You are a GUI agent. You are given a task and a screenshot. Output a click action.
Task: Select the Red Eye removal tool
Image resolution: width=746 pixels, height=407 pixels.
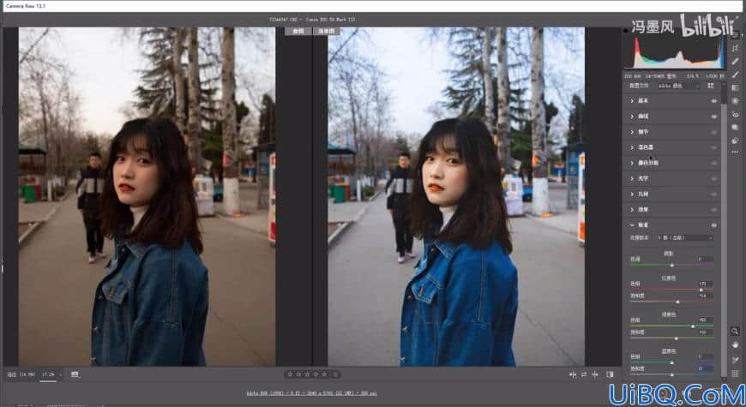coord(735,115)
